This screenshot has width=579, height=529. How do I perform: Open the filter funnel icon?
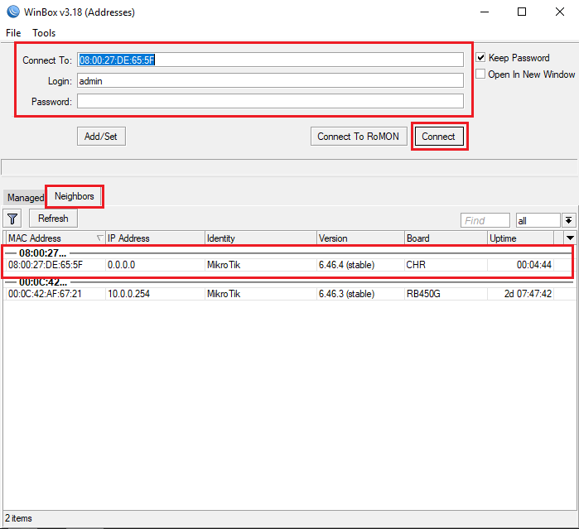coord(12,219)
